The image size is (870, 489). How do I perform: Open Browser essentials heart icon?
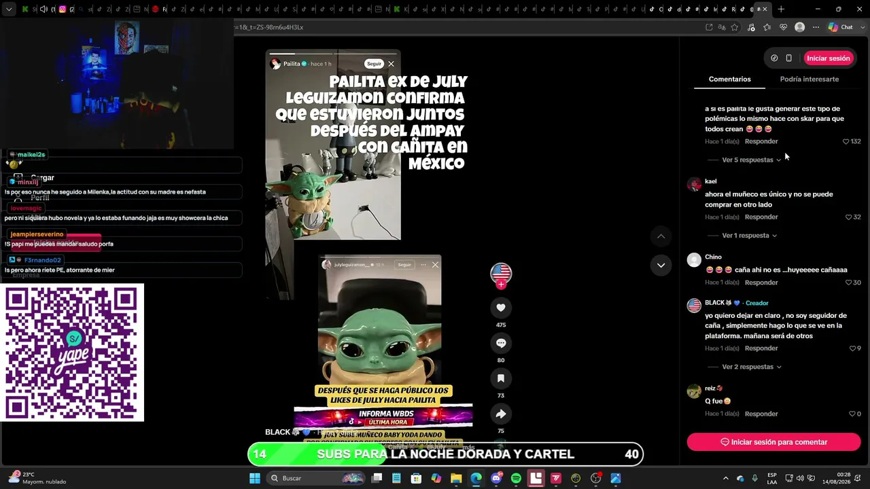[x=783, y=27]
